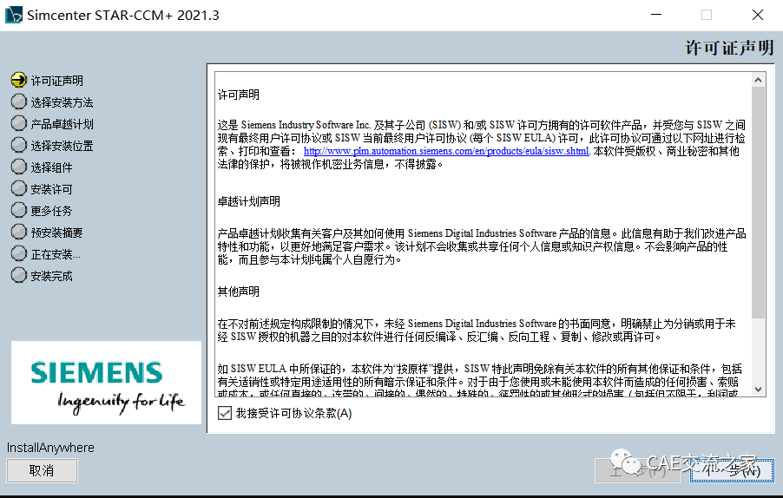Click the 产品卓越计划 step circle icon
Image resolution: width=783 pixels, height=498 pixels.
(19, 123)
